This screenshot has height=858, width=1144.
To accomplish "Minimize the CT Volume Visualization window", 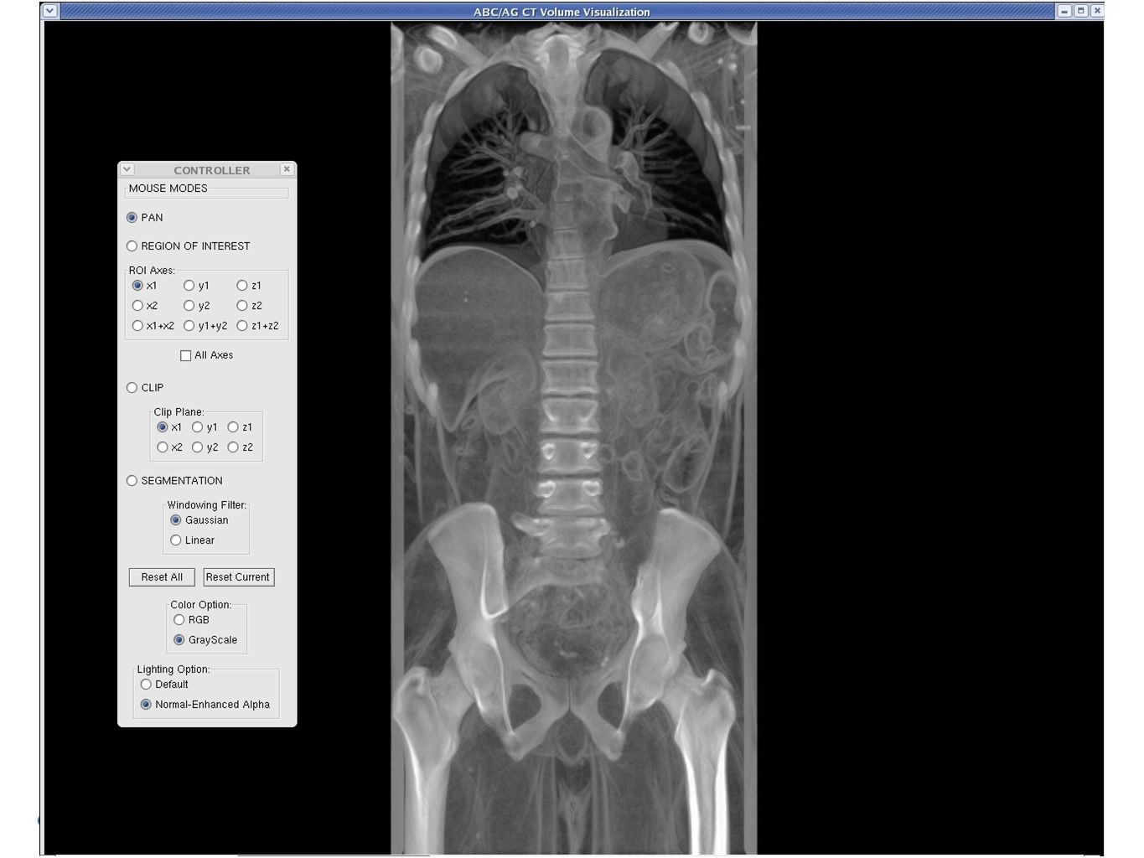I will [x=1064, y=11].
